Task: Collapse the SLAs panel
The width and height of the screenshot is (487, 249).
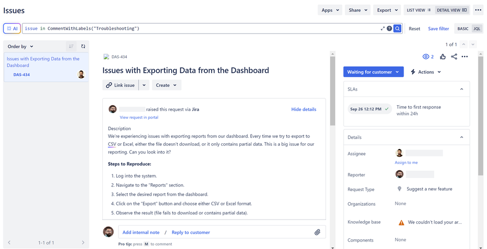Action: pos(462,89)
